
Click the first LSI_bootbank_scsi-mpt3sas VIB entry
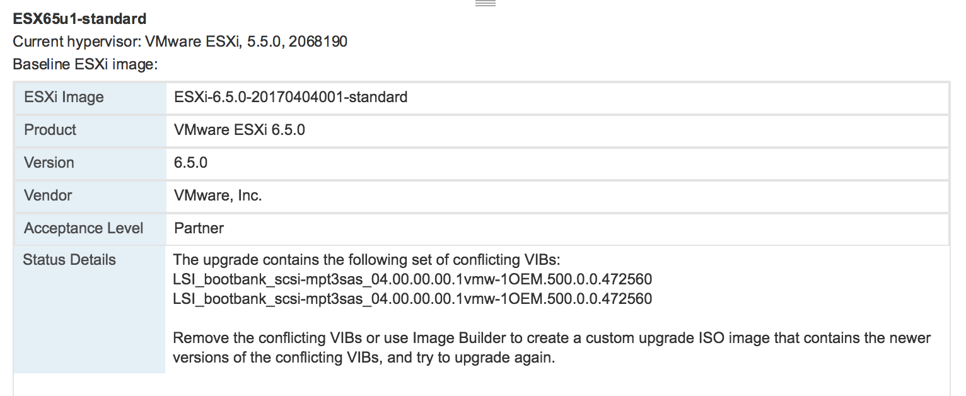412,279
